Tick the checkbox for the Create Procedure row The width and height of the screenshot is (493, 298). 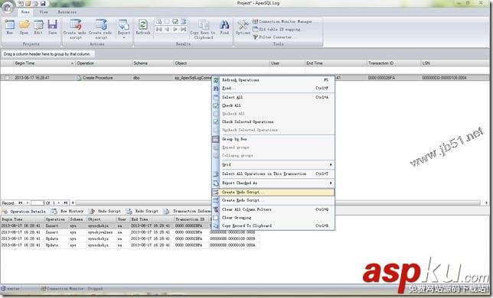7,77
